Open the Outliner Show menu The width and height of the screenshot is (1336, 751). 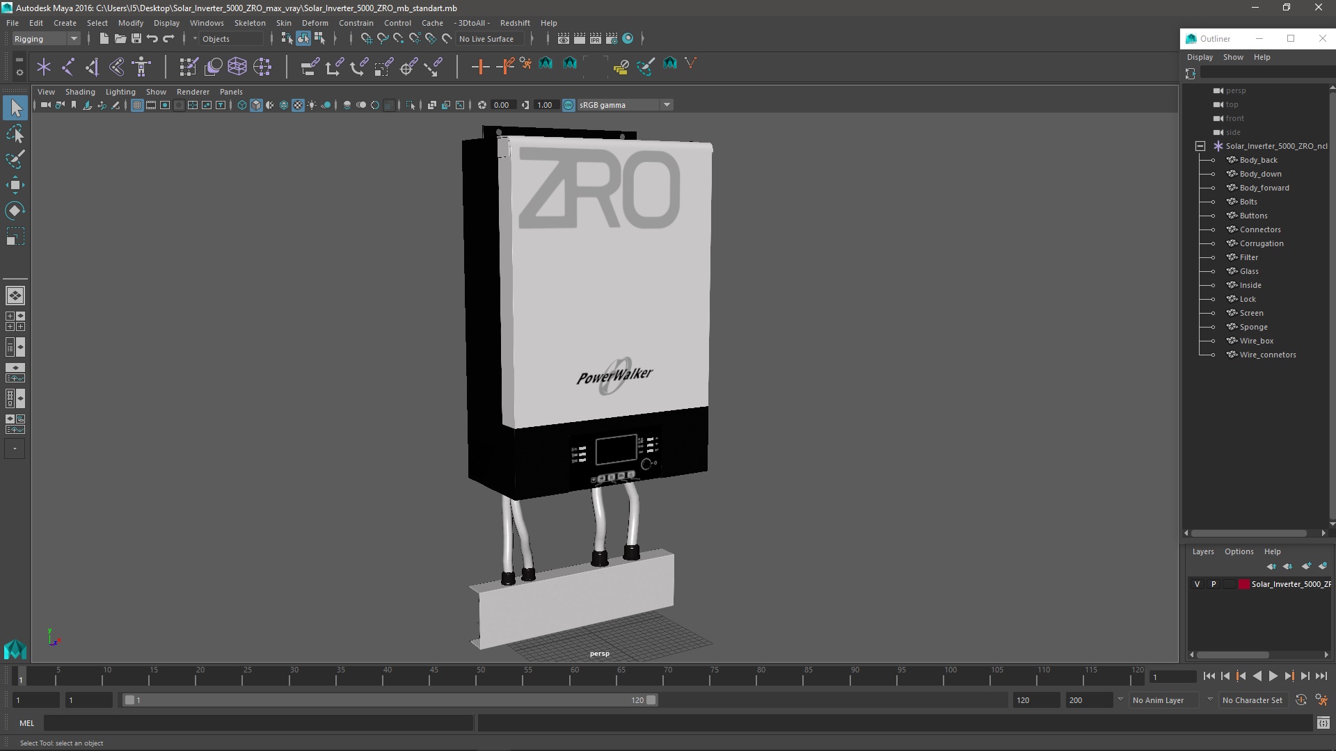coord(1233,57)
